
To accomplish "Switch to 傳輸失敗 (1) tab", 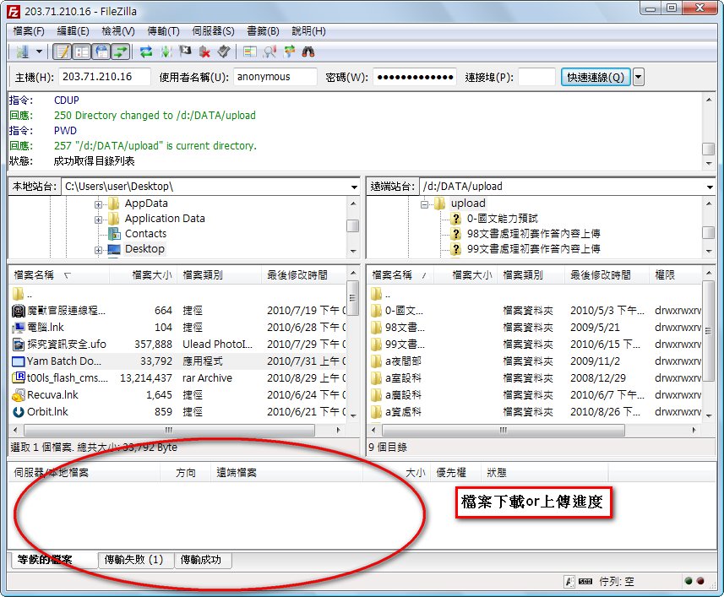I will tap(136, 560).
